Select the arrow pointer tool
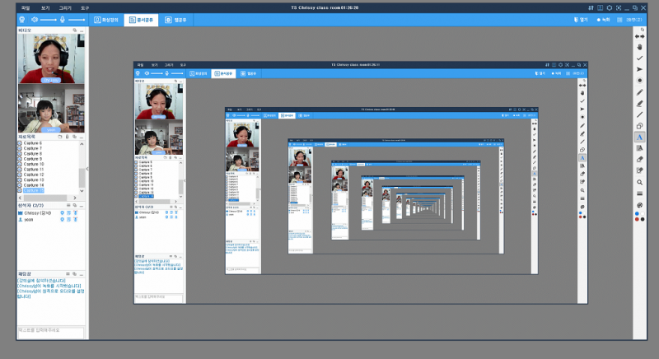This screenshot has height=359, width=659. pyautogui.click(x=640, y=71)
